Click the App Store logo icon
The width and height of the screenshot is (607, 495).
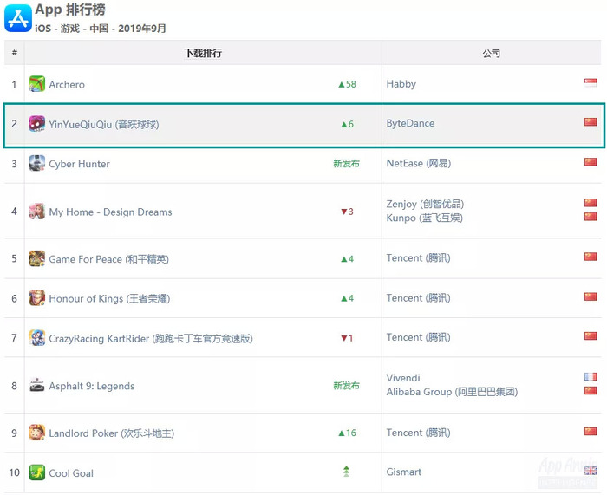pos(18,18)
